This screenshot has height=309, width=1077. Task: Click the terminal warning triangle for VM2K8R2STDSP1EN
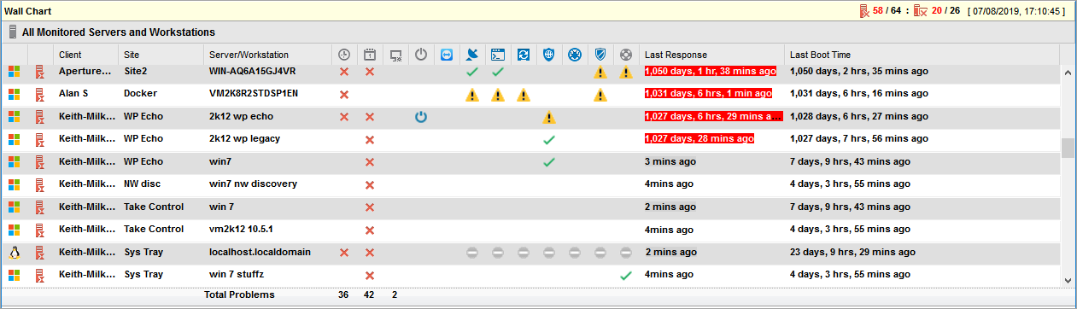pyautogui.click(x=498, y=94)
